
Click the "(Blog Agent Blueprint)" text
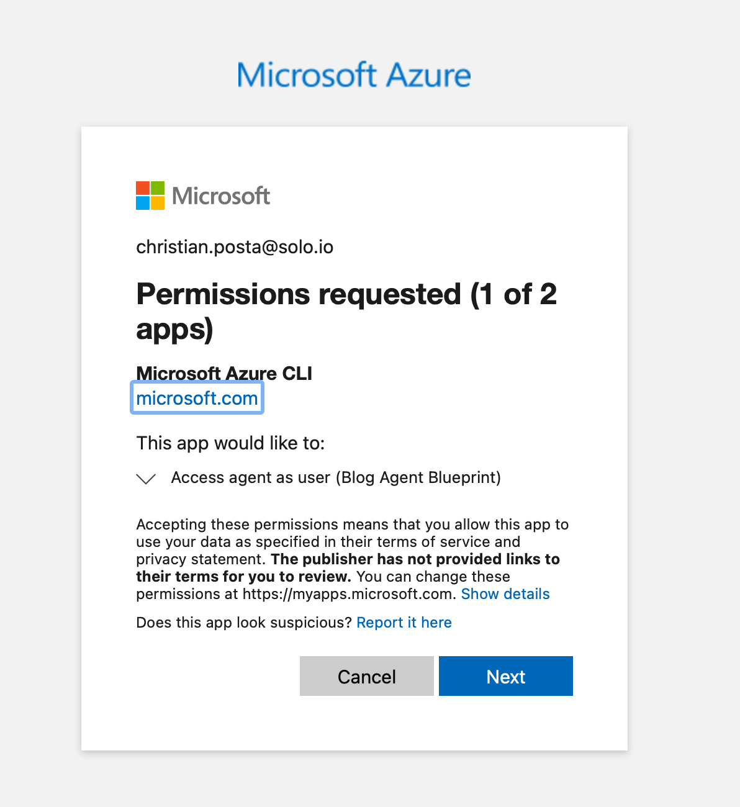click(418, 477)
